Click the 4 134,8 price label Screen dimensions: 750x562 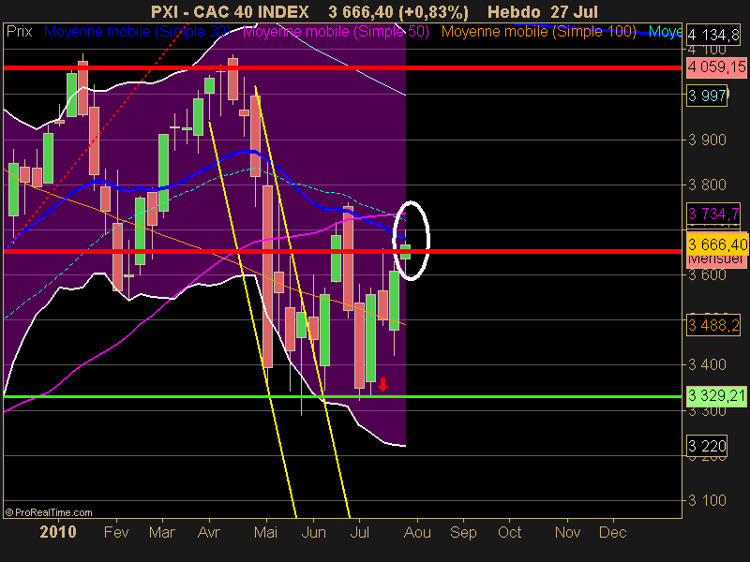tap(713, 35)
